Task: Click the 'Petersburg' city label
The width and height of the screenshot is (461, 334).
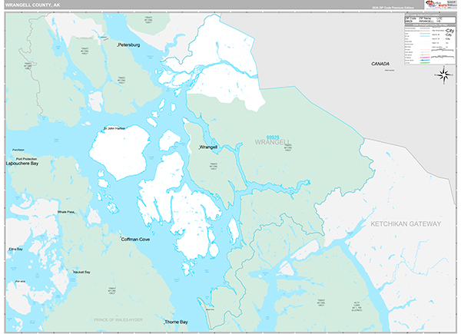Action: [x=129, y=45]
